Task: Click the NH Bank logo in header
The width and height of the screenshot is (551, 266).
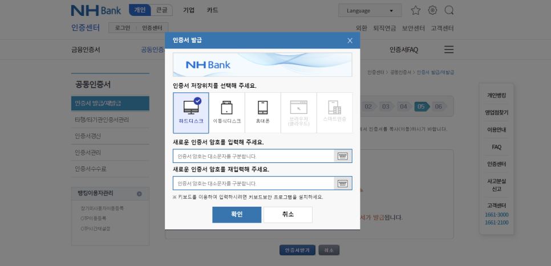Action: pos(96,10)
